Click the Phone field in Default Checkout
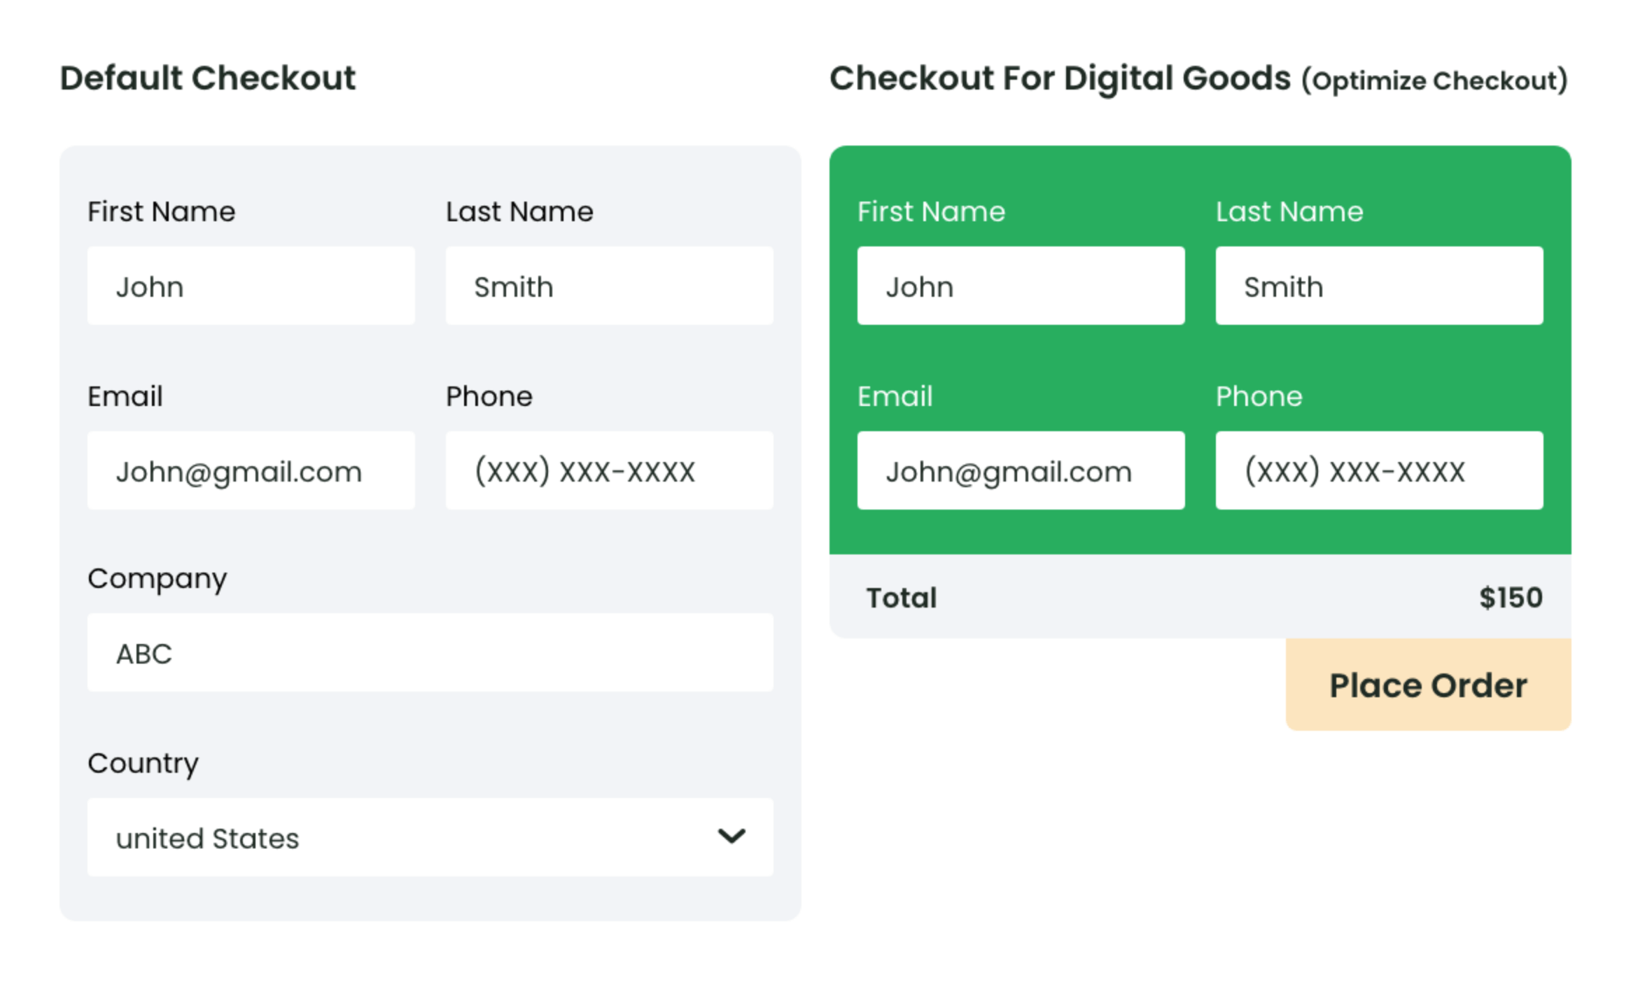Image resolution: width=1631 pixels, height=987 pixels. click(x=608, y=470)
